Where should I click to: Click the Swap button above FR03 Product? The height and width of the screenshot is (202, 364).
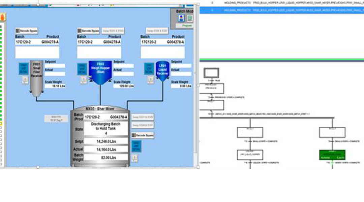tap(113, 31)
